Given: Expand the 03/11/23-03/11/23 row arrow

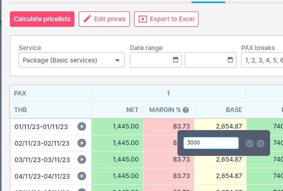Looking at the screenshot, I should point(82,160).
